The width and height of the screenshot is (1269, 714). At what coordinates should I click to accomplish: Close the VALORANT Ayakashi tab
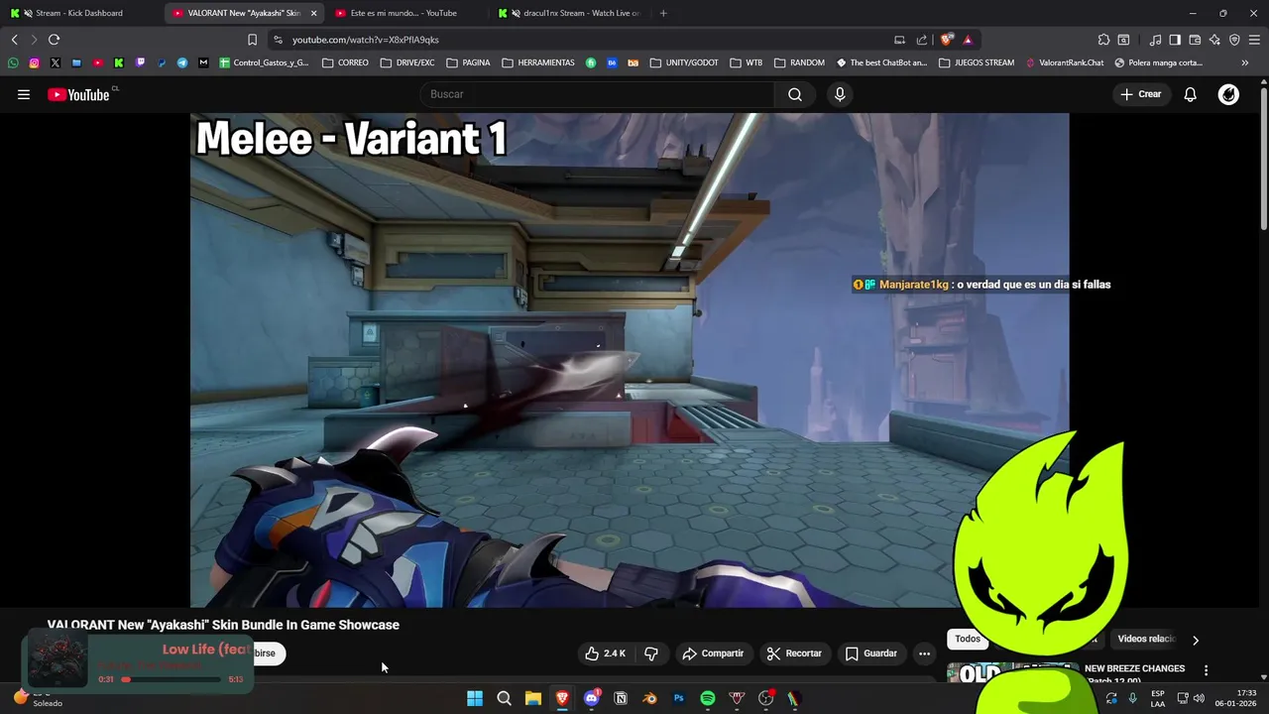coord(314,13)
